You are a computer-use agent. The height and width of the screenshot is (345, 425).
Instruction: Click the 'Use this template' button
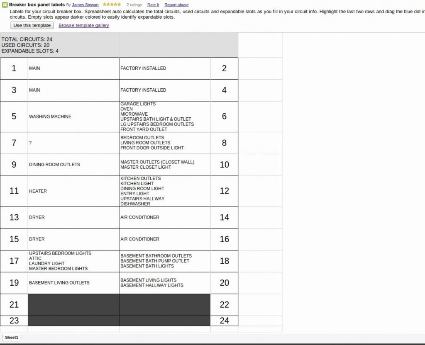pyautogui.click(x=32, y=25)
